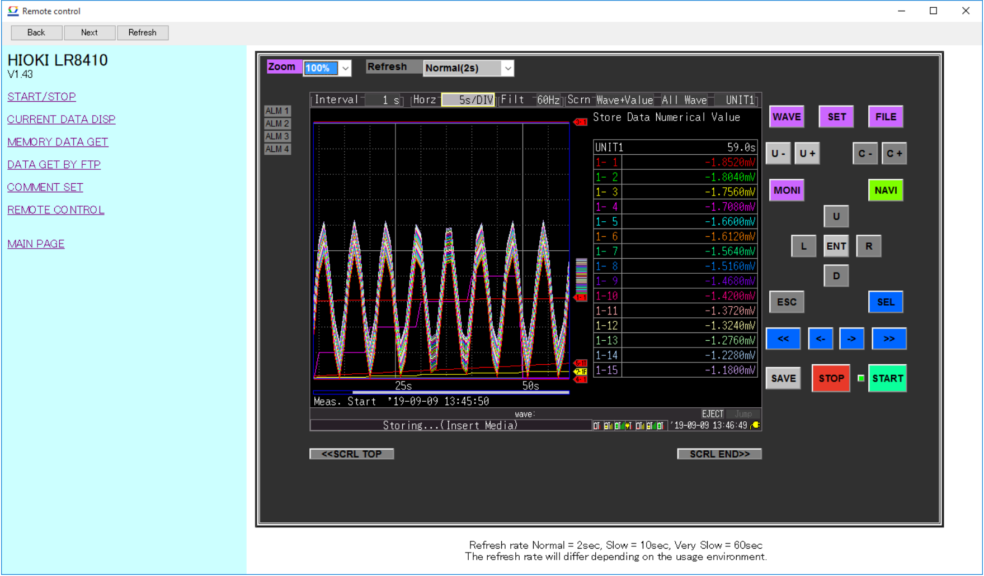The height and width of the screenshot is (576, 984).
Task: Click the SAVE key
Action: coord(783,378)
